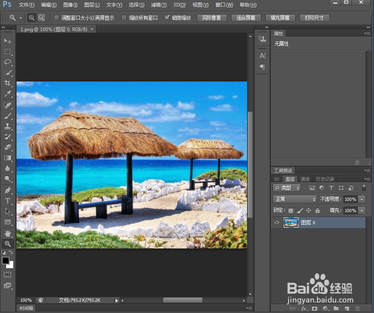374x313 pixels.
Task: Select the Brush tool
Action: click(x=8, y=116)
